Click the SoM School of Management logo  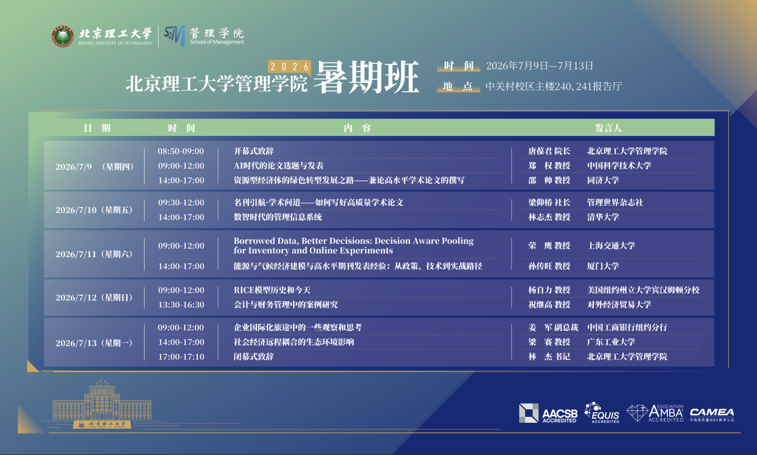[204, 35]
